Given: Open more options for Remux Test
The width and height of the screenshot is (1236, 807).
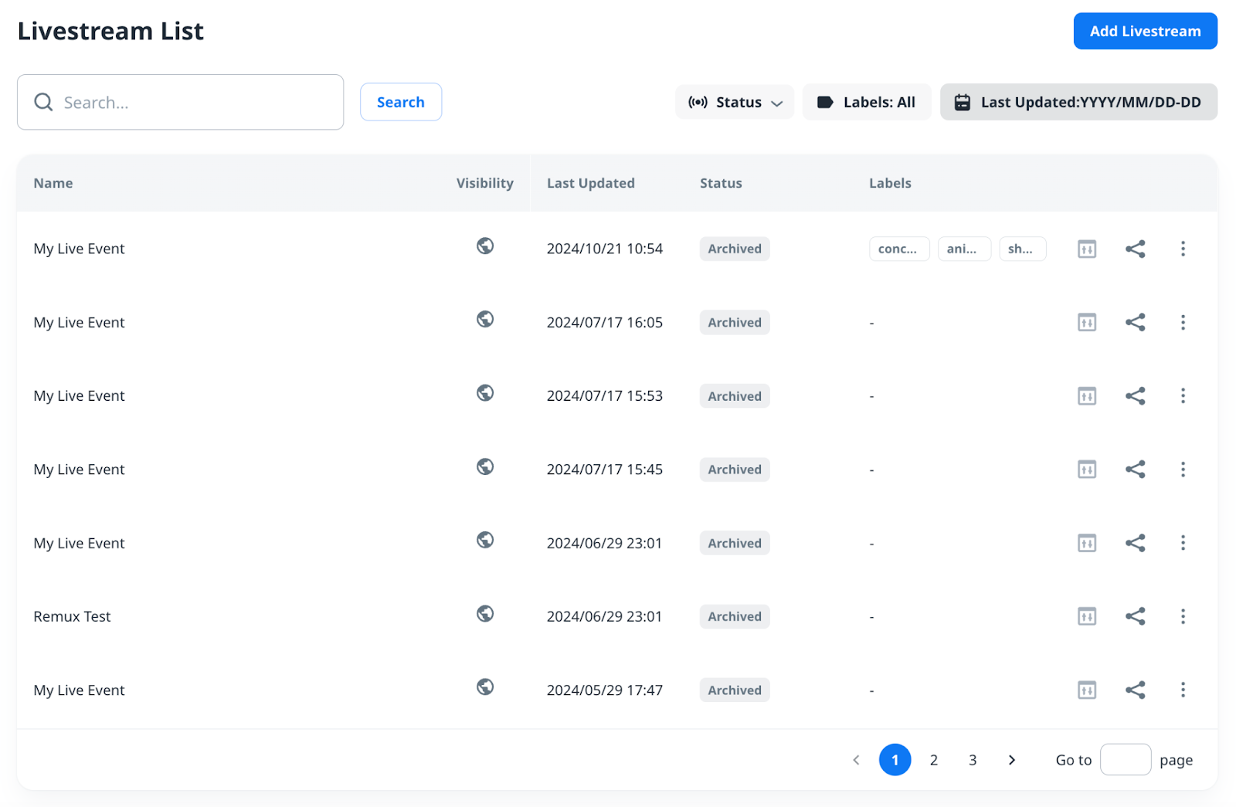Looking at the screenshot, I should coord(1183,616).
